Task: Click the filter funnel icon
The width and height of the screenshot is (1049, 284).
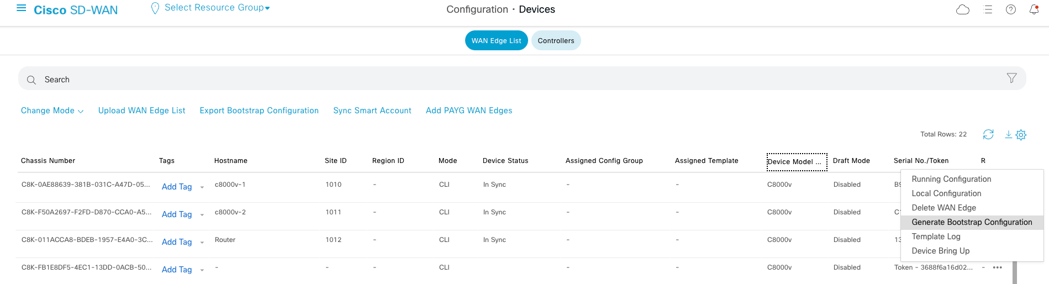Action: tap(1011, 78)
